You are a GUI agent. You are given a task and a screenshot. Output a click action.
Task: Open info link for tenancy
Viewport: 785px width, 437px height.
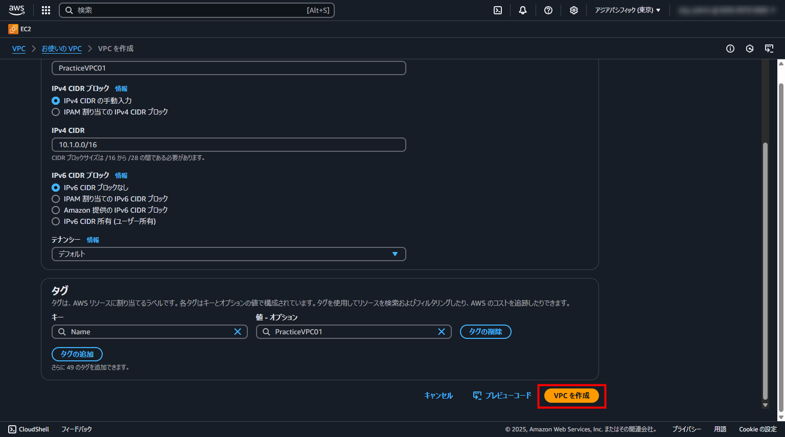[93, 240]
